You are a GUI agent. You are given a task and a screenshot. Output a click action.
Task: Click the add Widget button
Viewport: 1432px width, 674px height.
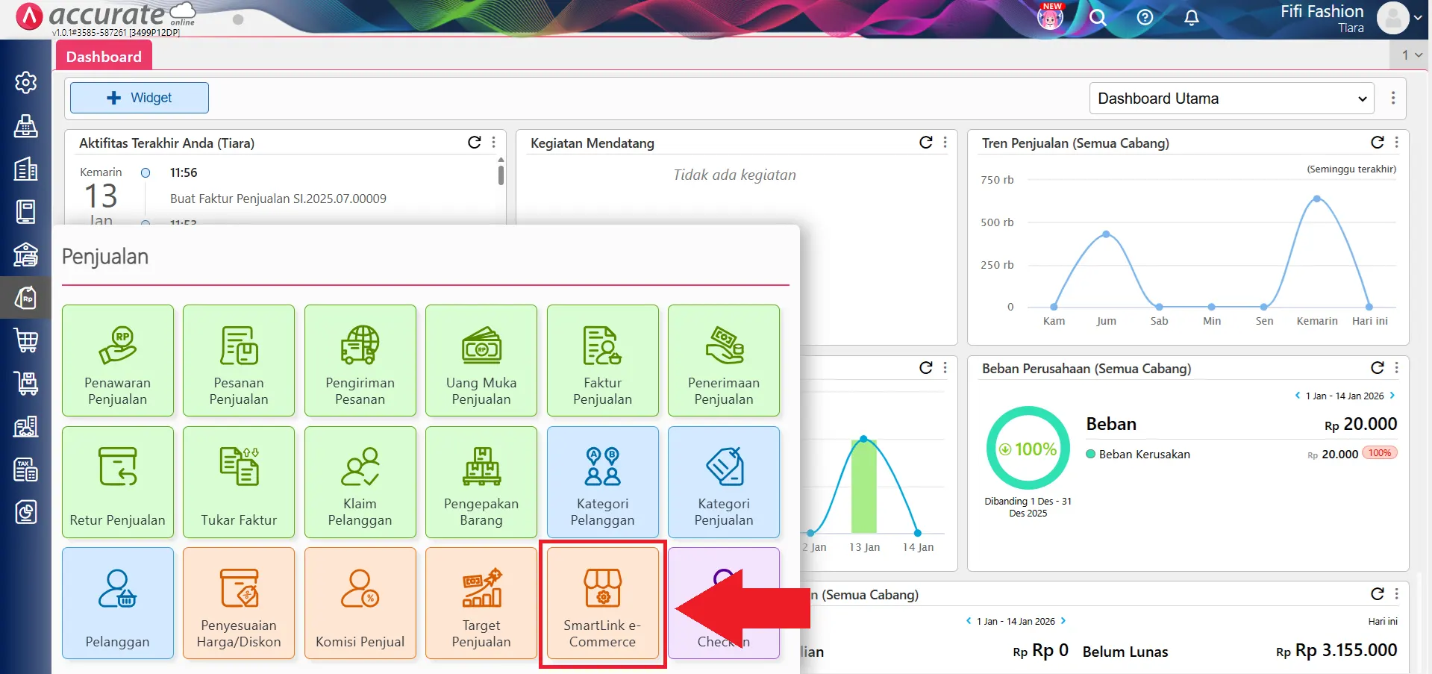pyautogui.click(x=140, y=98)
